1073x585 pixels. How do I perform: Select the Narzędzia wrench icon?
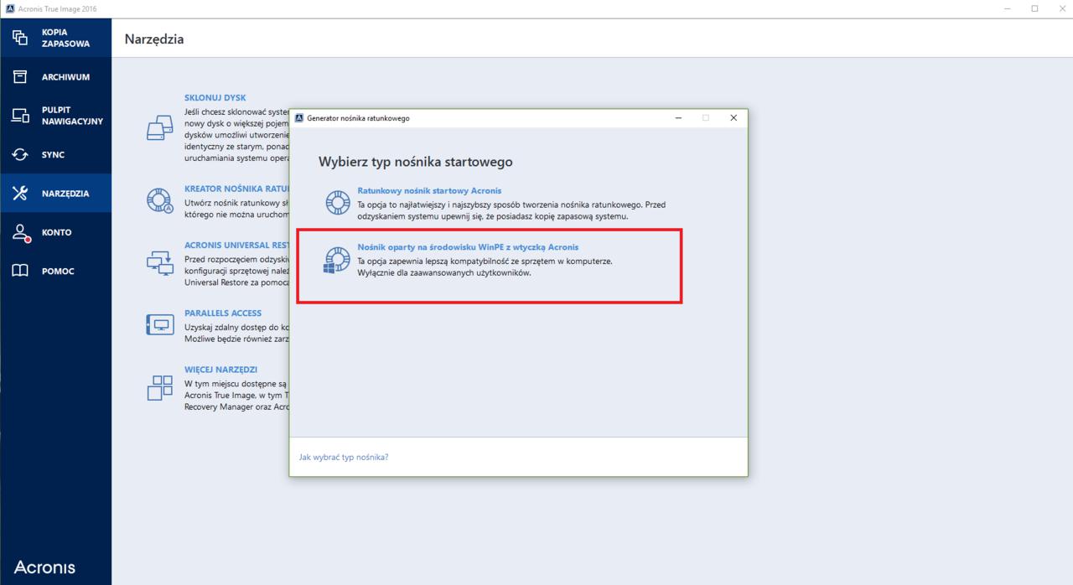(x=20, y=194)
